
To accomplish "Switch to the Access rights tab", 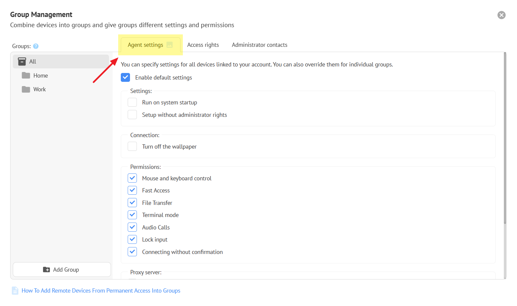I will 203,45.
